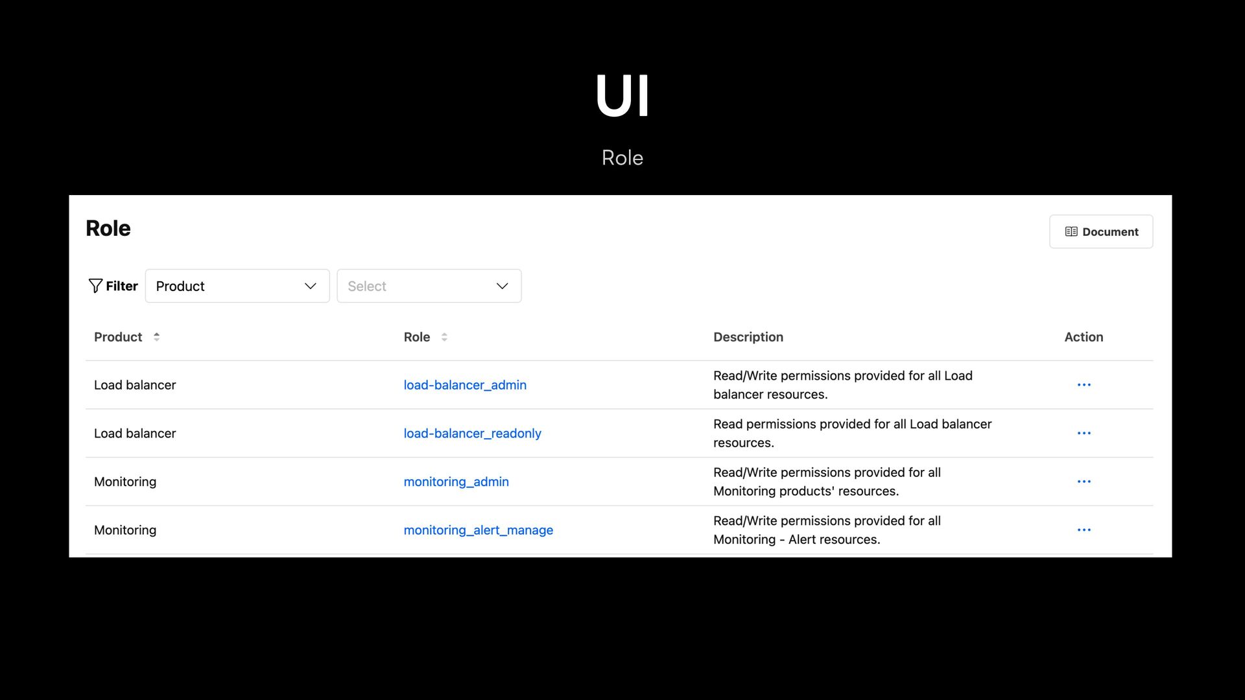Open the monitoring_admin role link
The height and width of the screenshot is (700, 1245).
pos(456,482)
